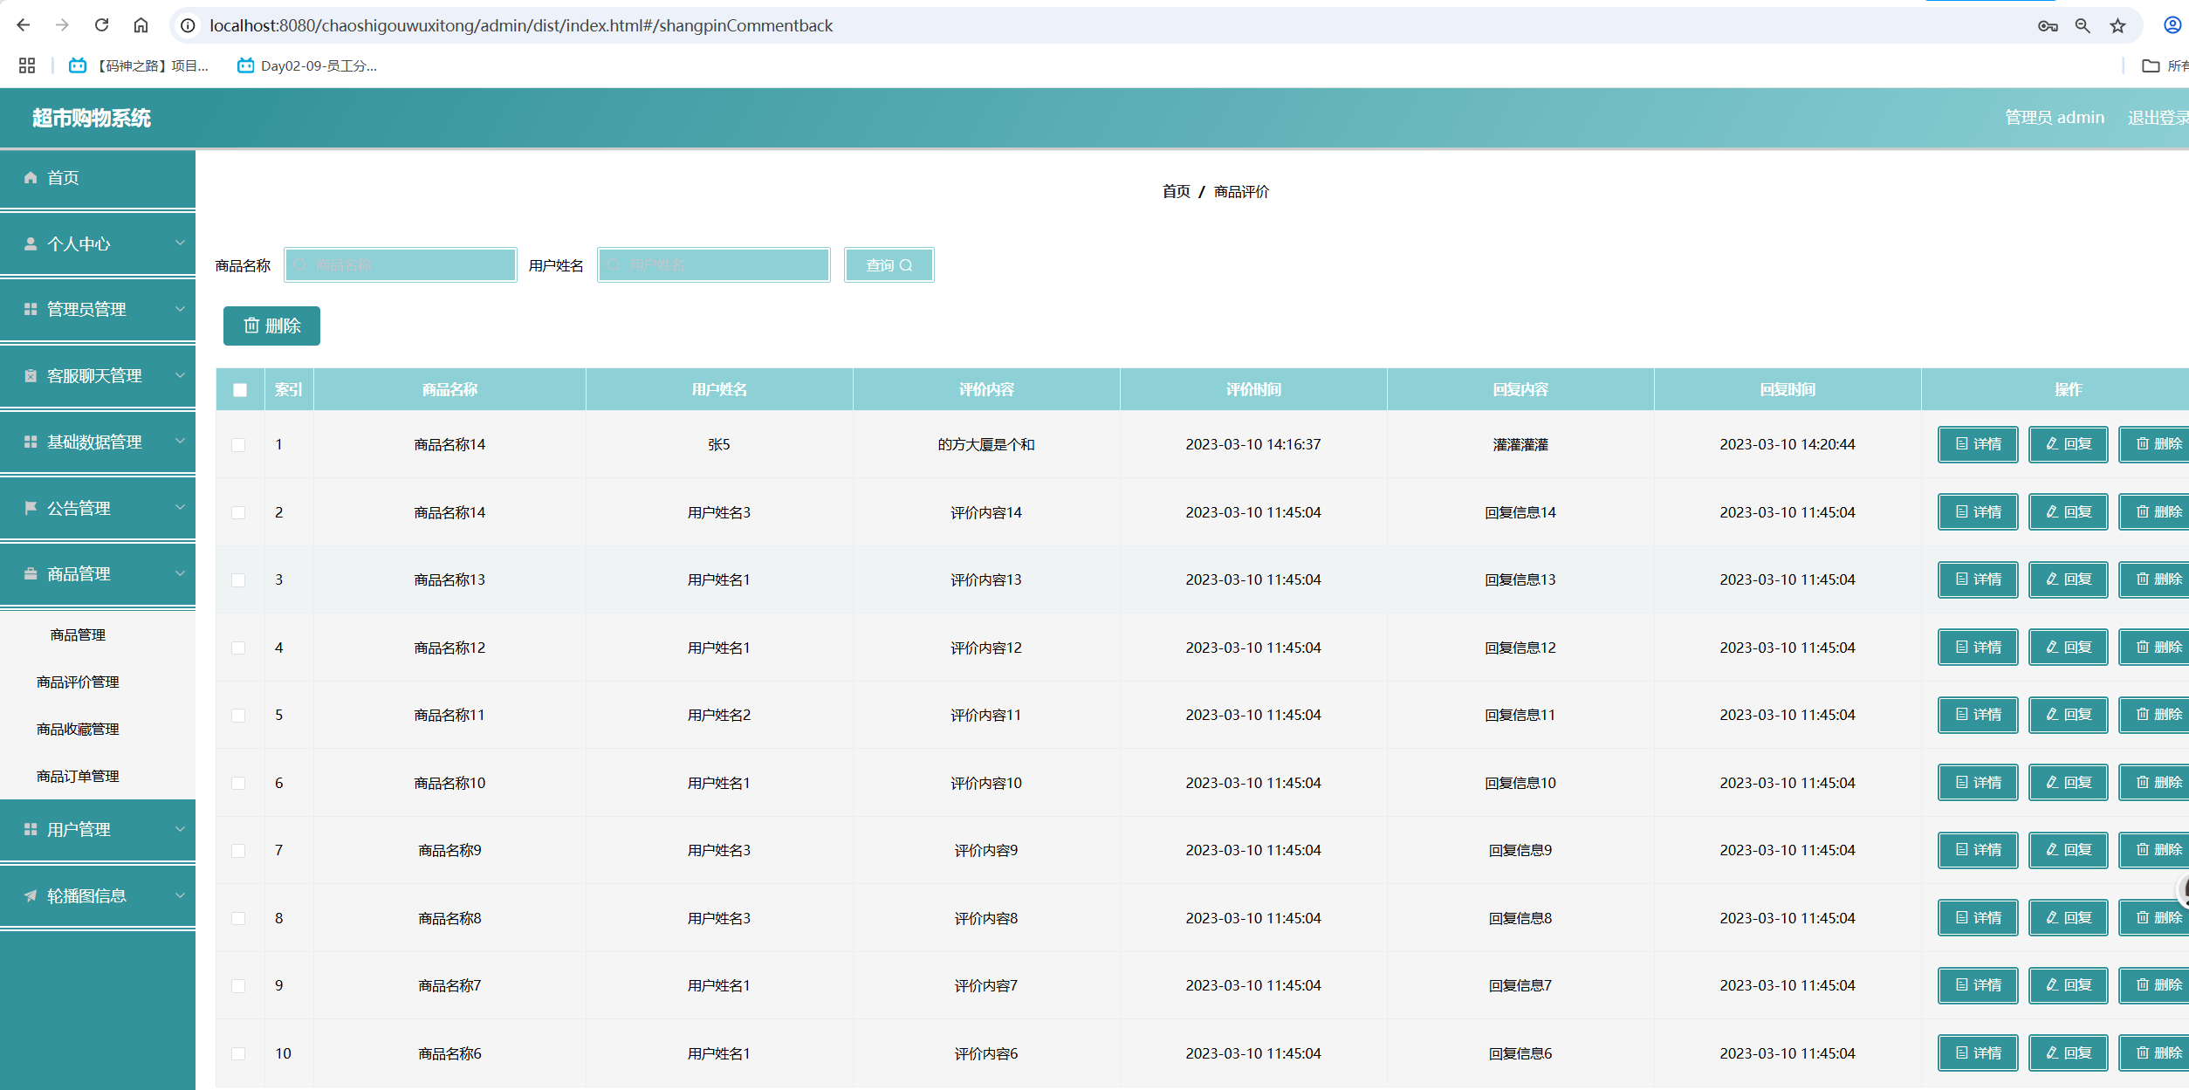Click the 管理员管理 grid icon
2189x1090 pixels.
click(x=31, y=309)
